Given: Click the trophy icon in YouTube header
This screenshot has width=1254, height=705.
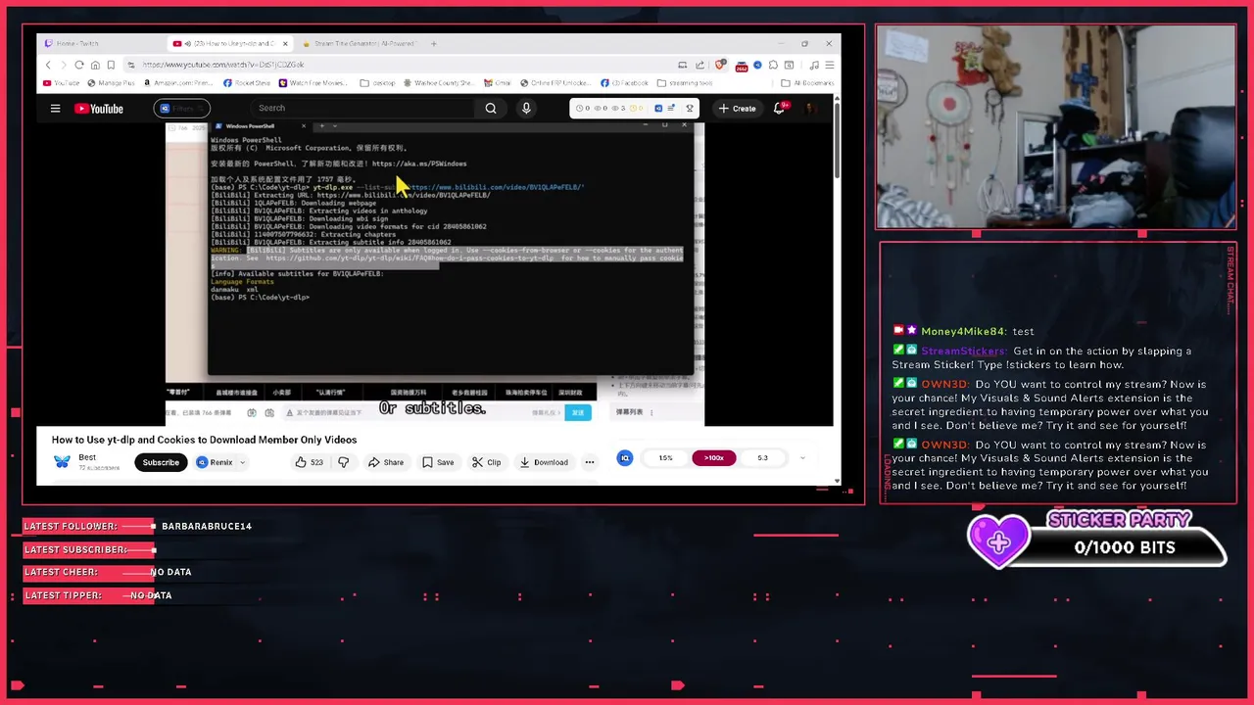Looking at the screenshot, I should (690, 109).
